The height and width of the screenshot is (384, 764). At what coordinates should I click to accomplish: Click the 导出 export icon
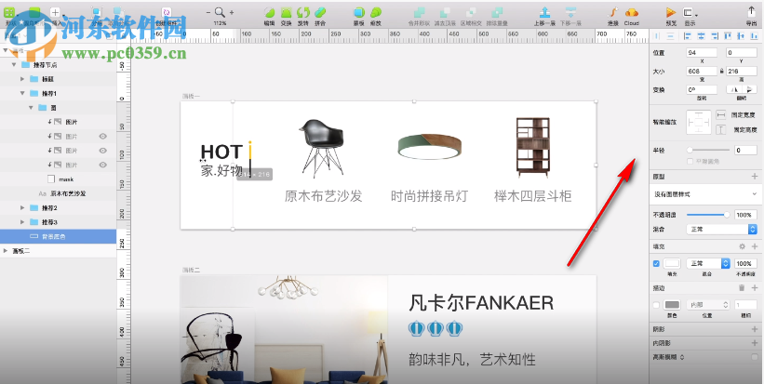click(751, 12)
